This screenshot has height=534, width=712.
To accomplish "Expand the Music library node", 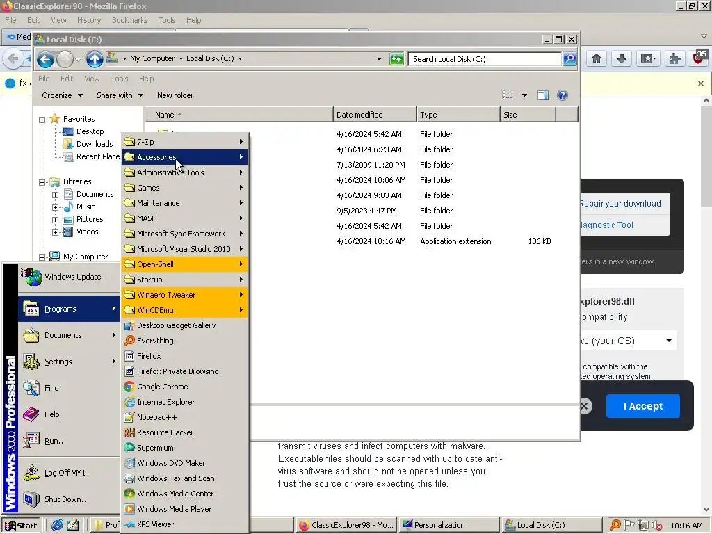I will (55, 207).
